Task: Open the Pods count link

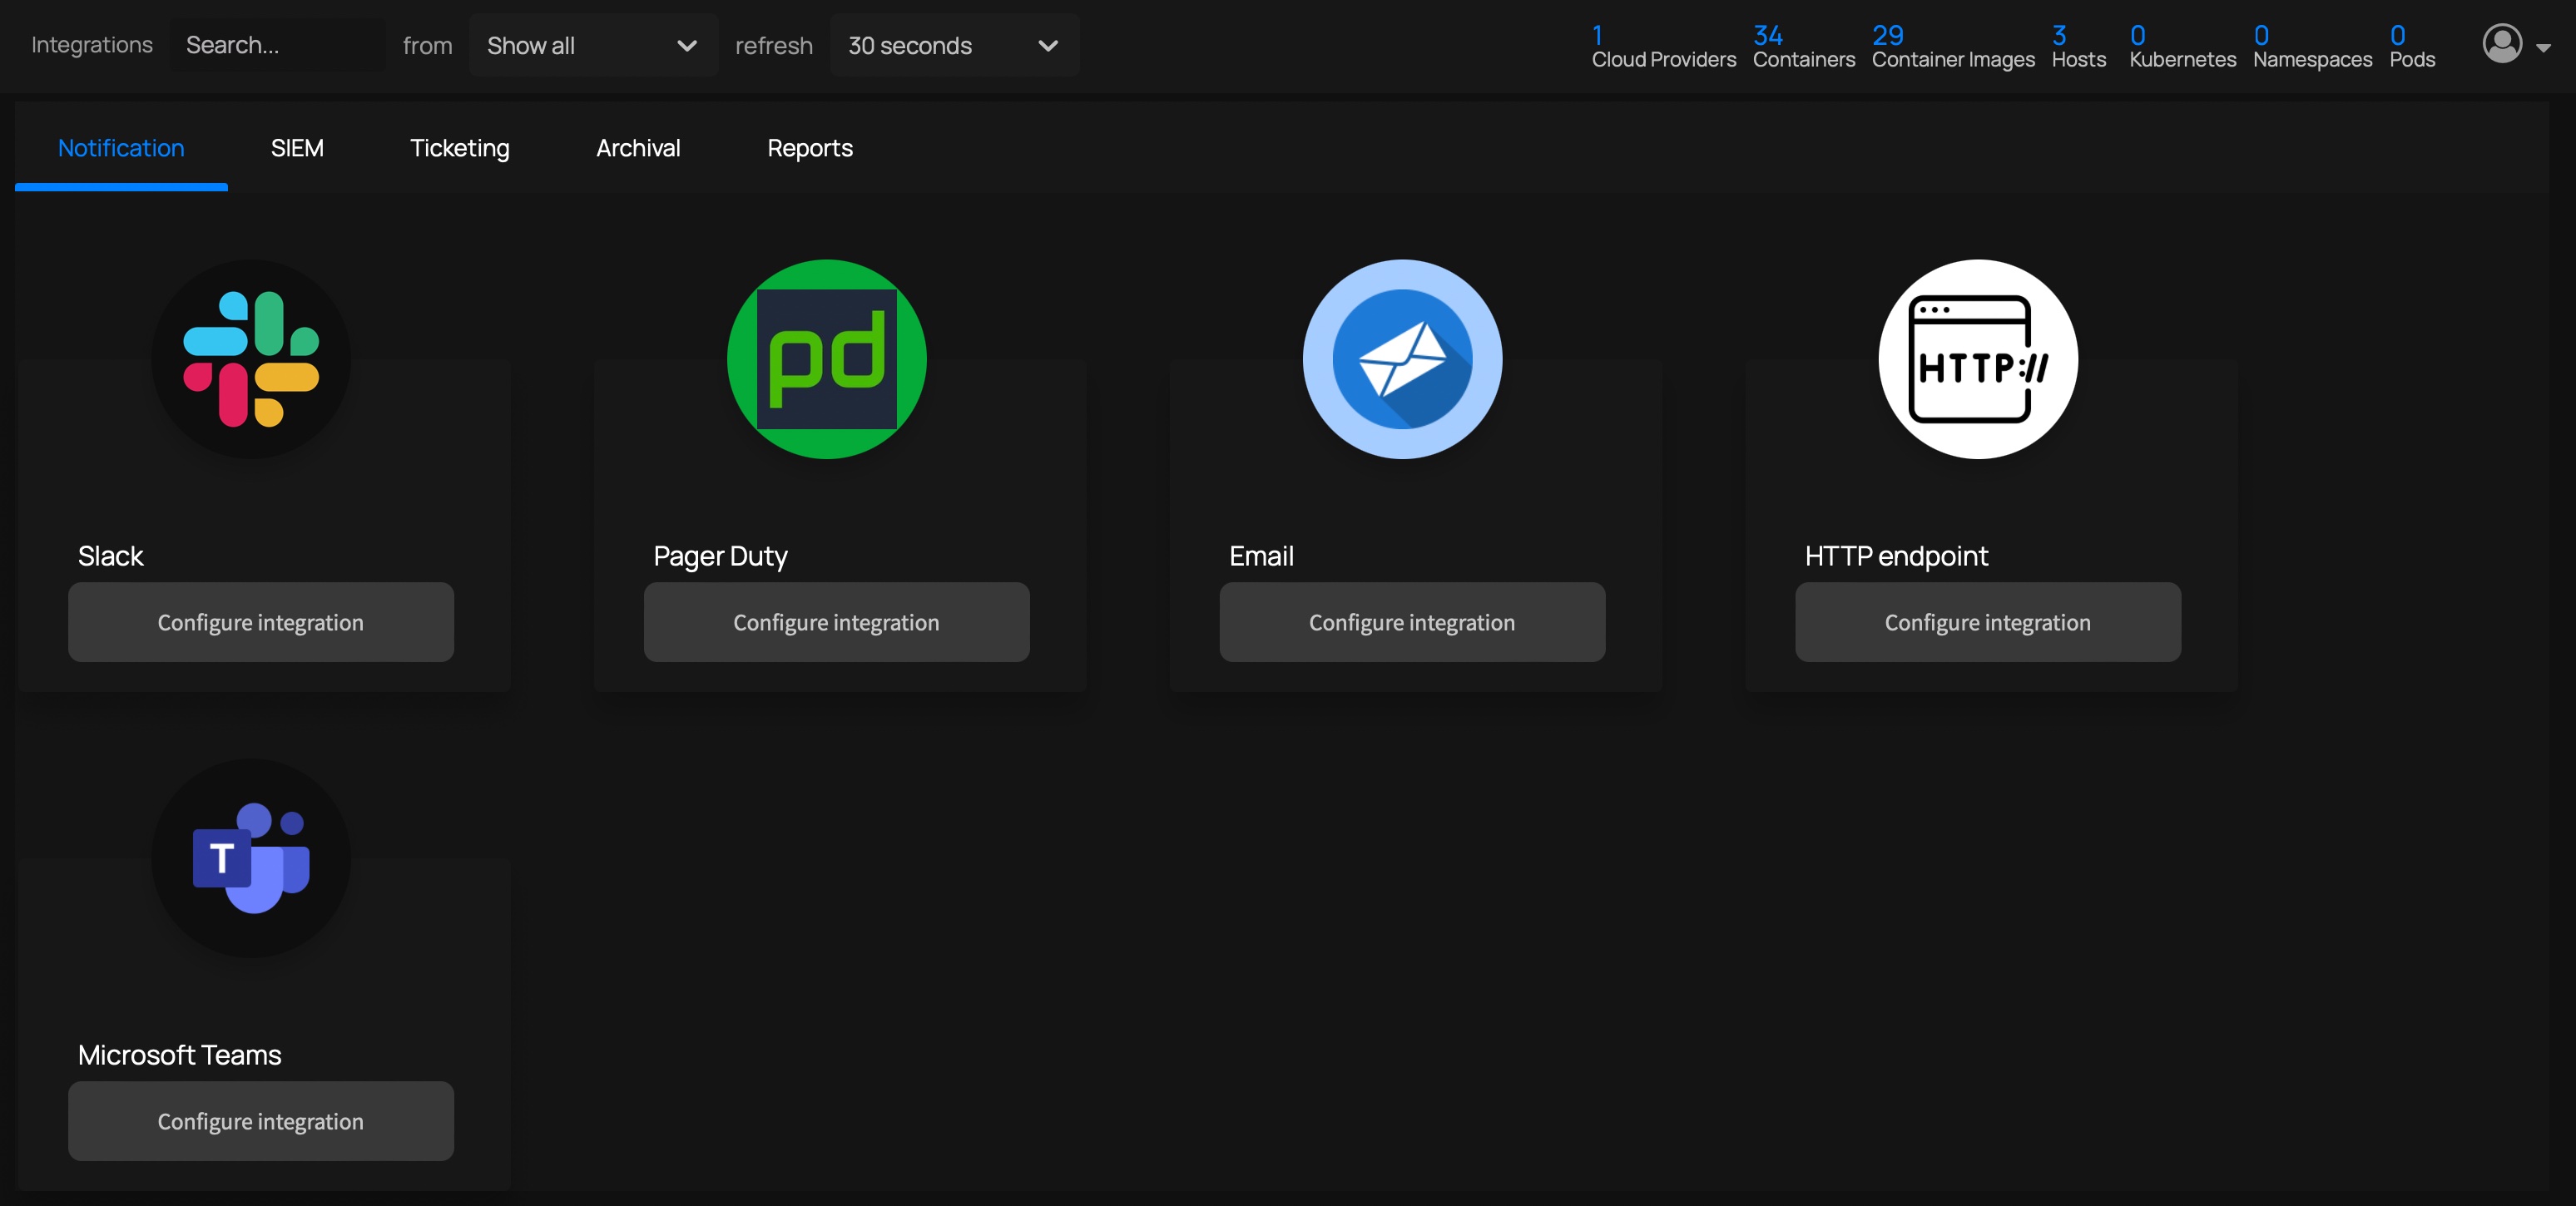Action: (2412, 47)
